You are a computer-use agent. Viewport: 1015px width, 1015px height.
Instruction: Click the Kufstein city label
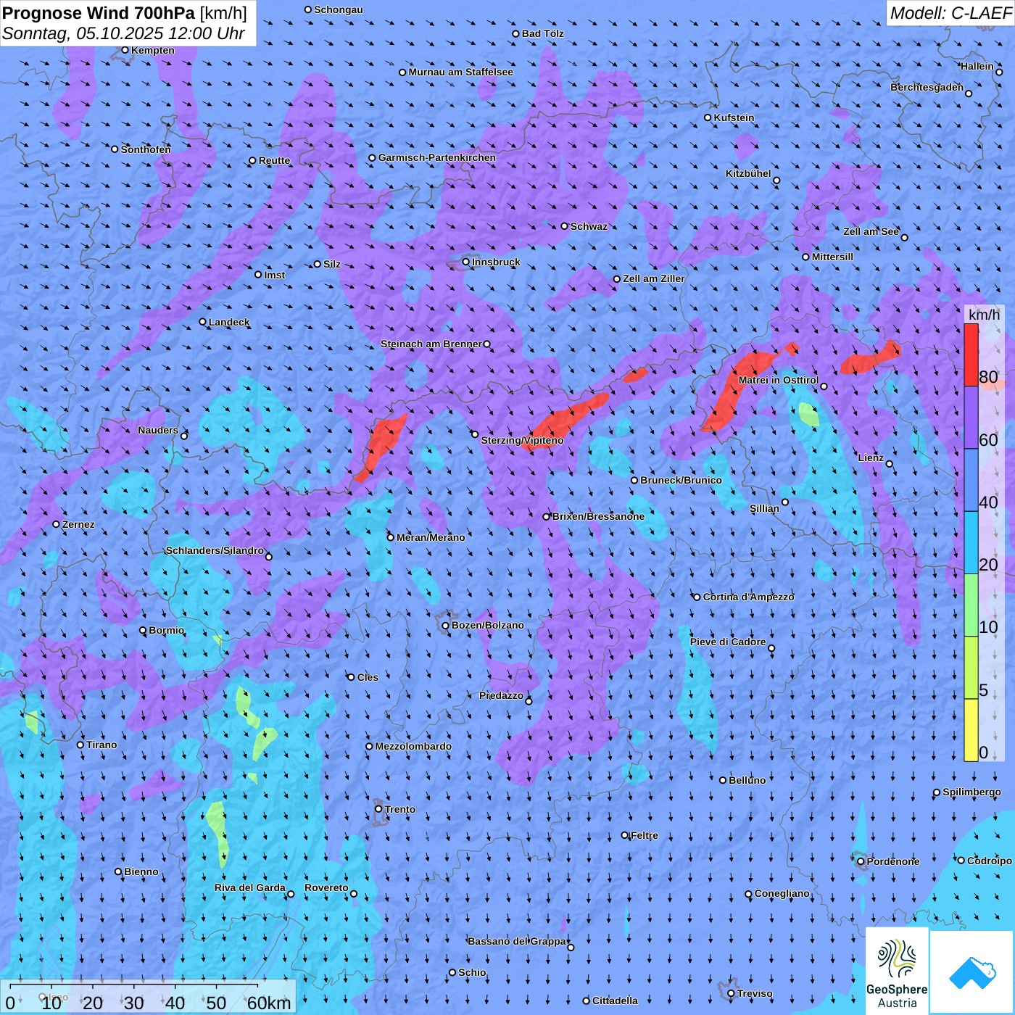(734, 117)
